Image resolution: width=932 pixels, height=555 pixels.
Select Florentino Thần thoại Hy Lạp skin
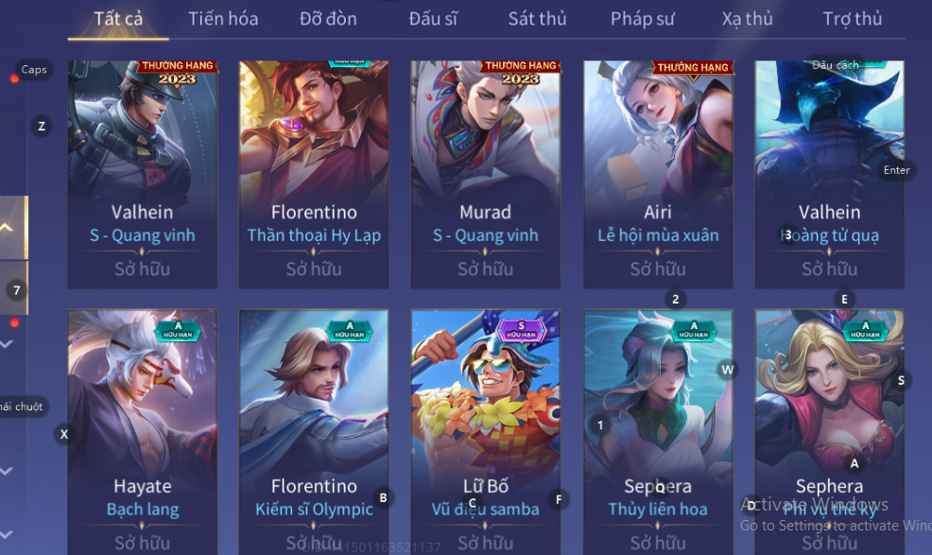point(314,174)
